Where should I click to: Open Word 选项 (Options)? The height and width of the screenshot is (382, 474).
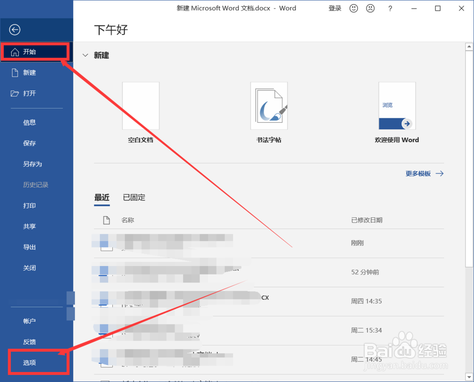click(29, 362)
